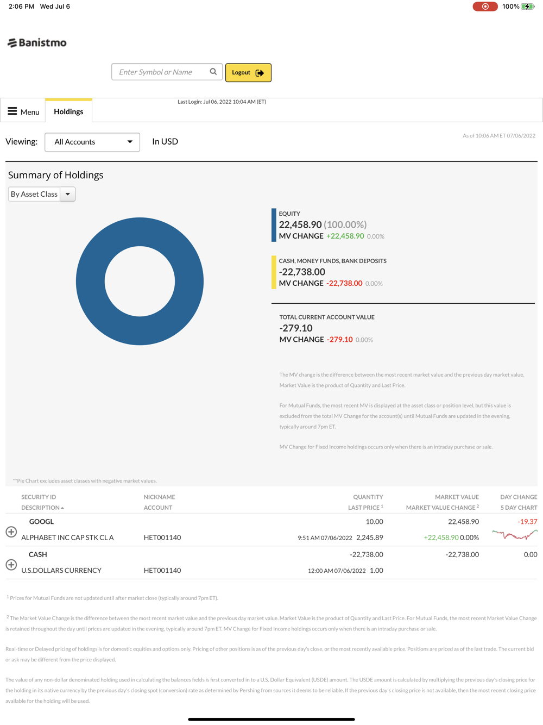Screen dimensions: 543x725
Task: Click U.S.DOLLARS CURRENCY description
Action: [x=61, y=570]
